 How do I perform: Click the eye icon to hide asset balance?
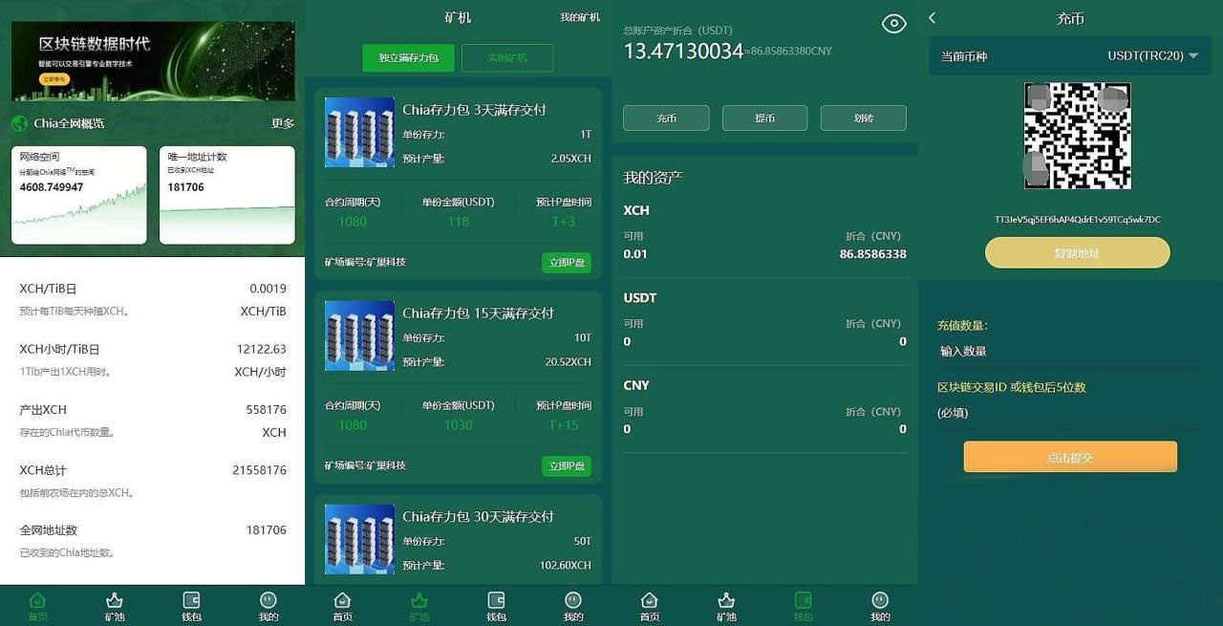[x=893, y=23]
